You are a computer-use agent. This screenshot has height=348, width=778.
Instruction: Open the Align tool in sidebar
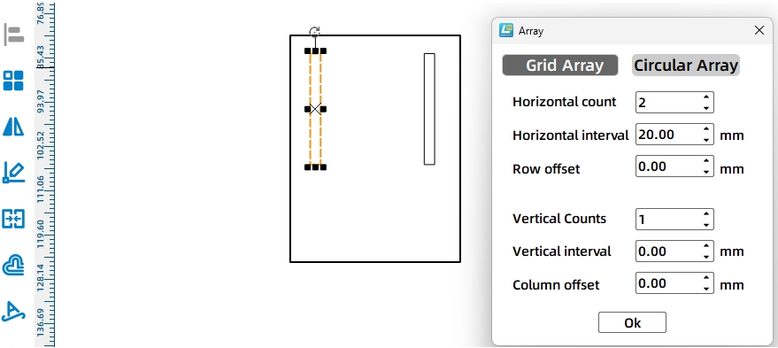click(14, 35)
